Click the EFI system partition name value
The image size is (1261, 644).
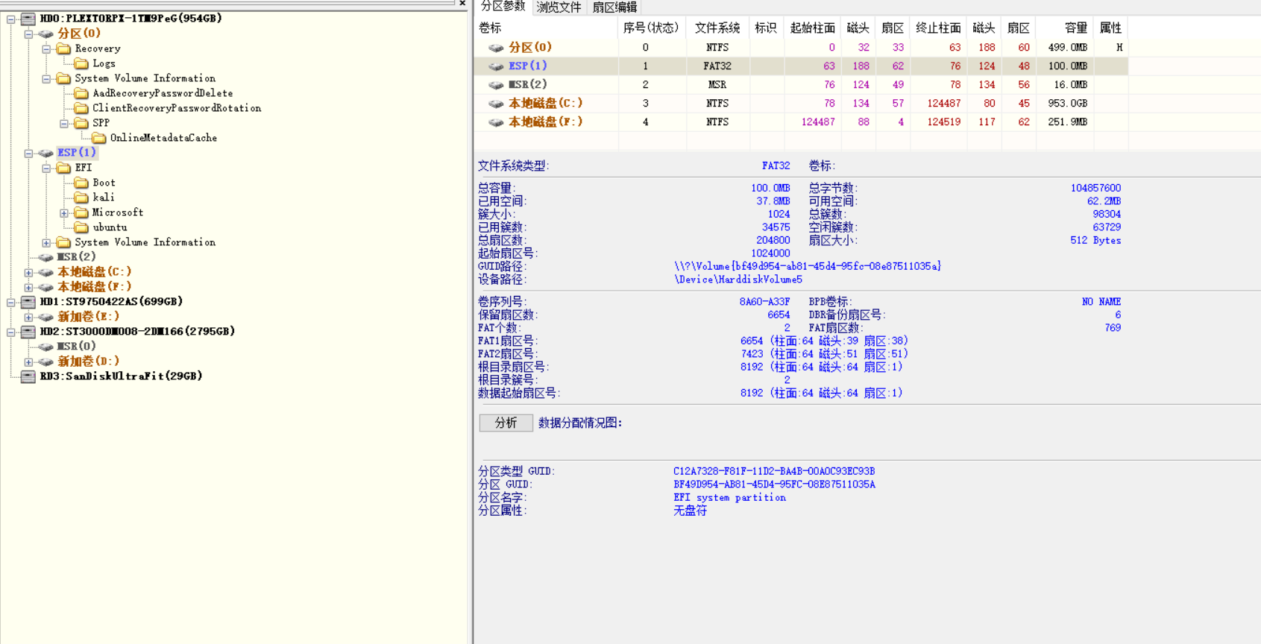click(729, 498)
